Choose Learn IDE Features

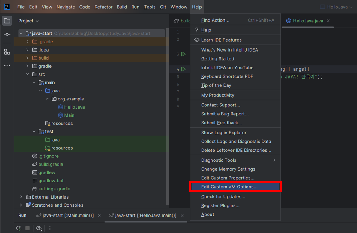point(235,40)
